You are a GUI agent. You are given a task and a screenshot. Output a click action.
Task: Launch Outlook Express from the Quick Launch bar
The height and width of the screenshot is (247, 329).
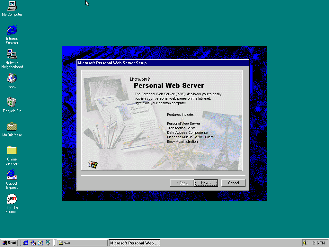point(33,243)
